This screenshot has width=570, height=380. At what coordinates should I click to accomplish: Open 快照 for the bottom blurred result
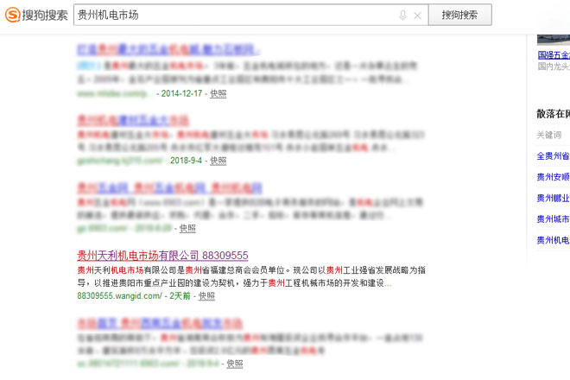pyautogui.click(x=235, y=364)
